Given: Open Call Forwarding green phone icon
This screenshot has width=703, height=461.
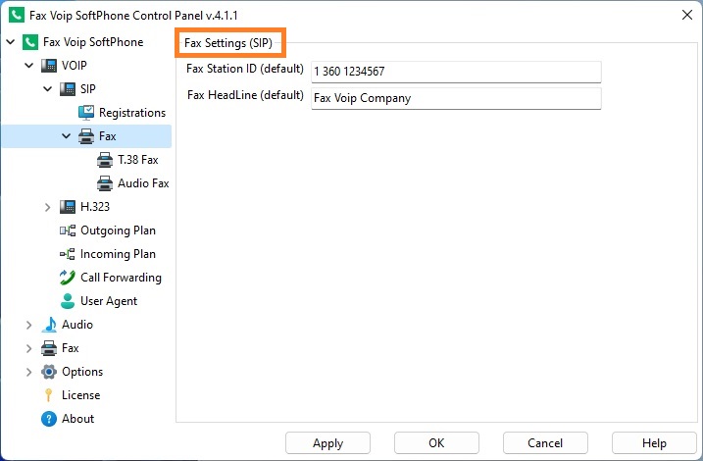Looking at the screenshot, I should point(68,278).
